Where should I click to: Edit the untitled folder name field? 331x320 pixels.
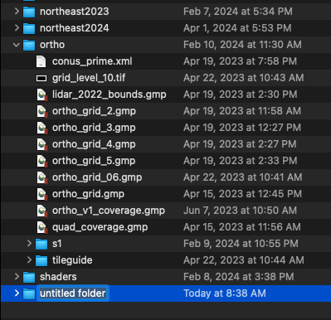click(x=73, y=293)
